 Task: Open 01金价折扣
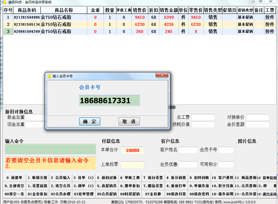coord(38,194)
